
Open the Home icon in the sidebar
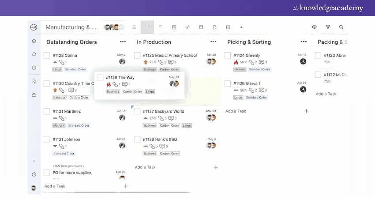coord(34,41)
